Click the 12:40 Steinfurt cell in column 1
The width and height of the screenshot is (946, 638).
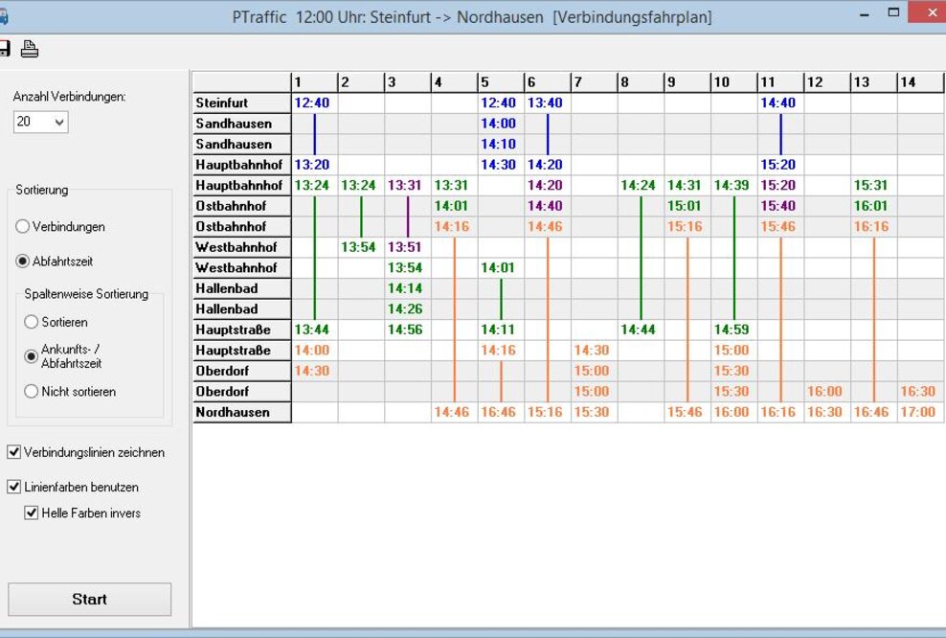point(313,103)
